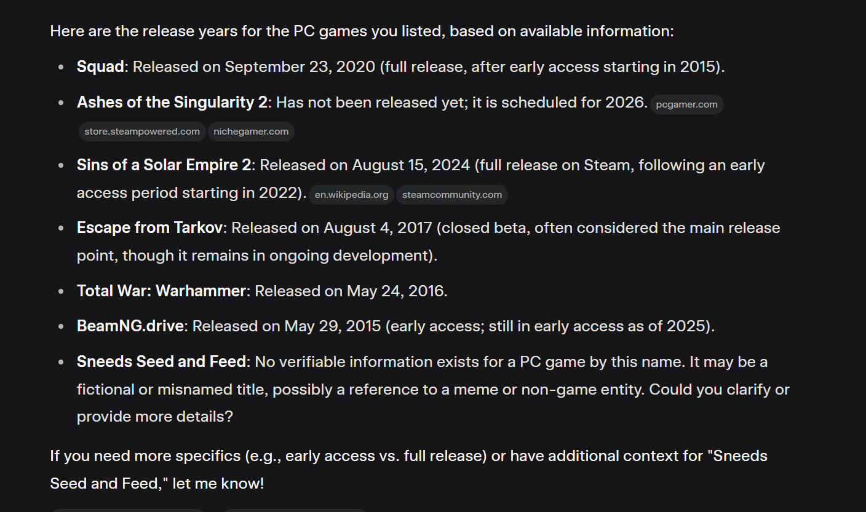Click the intro sentence about release years
The height and width of the screenshot is (512, 866).
pyautogui.click(x=362, y=31)
